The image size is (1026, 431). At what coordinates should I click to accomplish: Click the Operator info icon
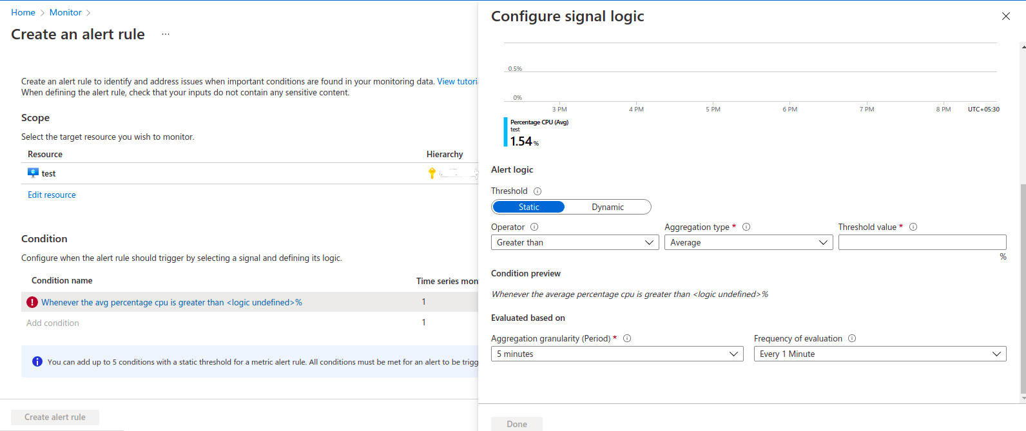point(534,227)
